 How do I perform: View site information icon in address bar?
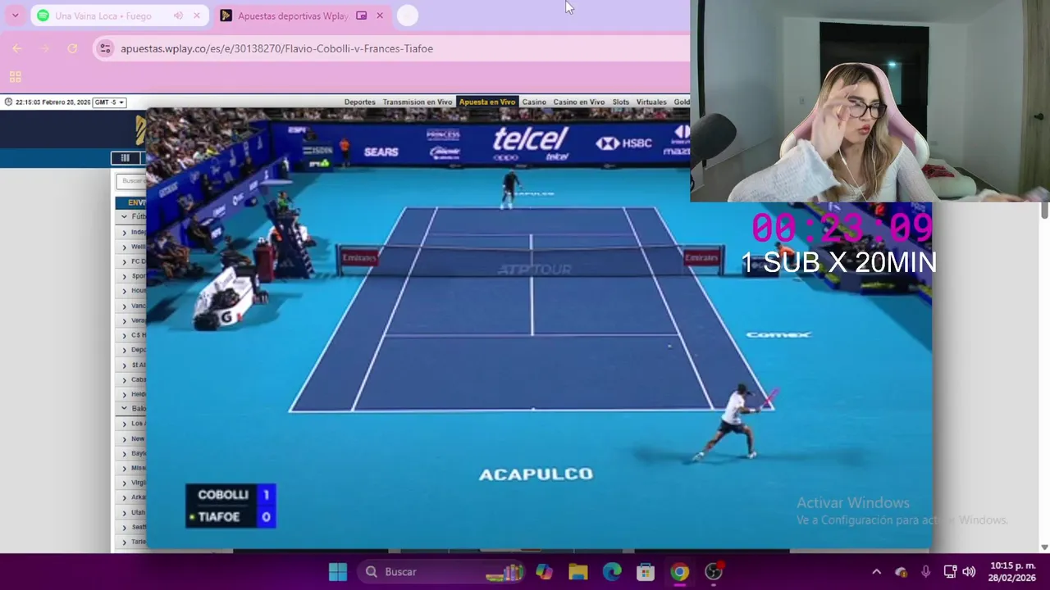tap(105, 48)
